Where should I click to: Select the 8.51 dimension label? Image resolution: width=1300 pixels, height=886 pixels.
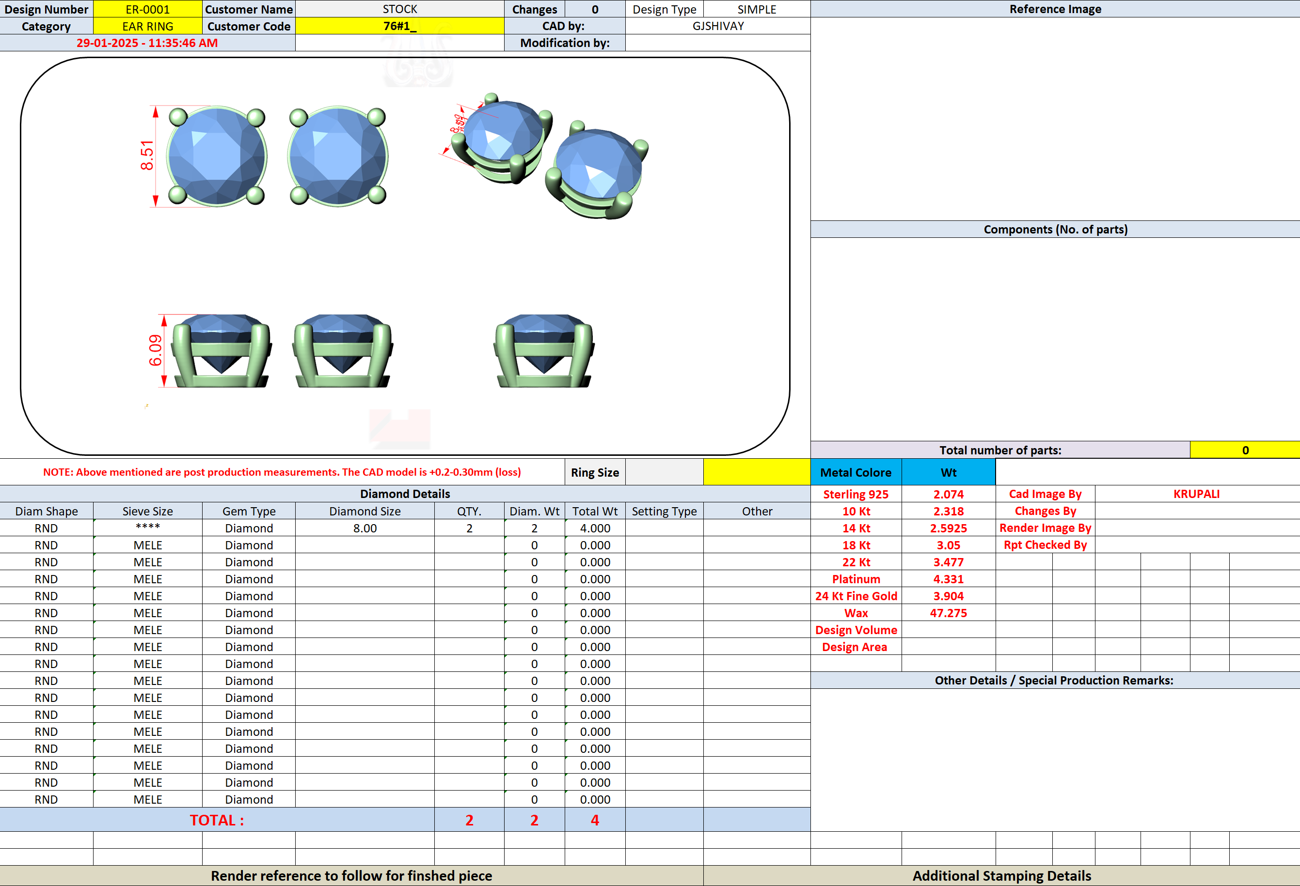pyautogui.click(x=146, y=155)
